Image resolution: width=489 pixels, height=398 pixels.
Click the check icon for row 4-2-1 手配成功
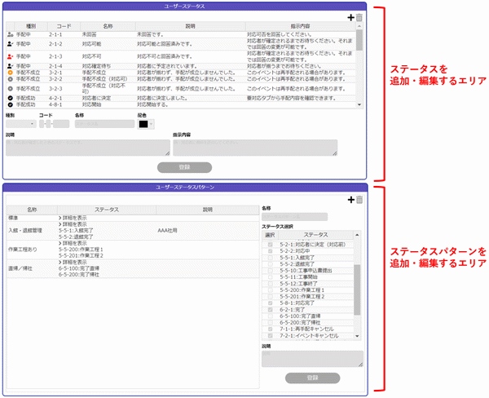coord(9,97)
